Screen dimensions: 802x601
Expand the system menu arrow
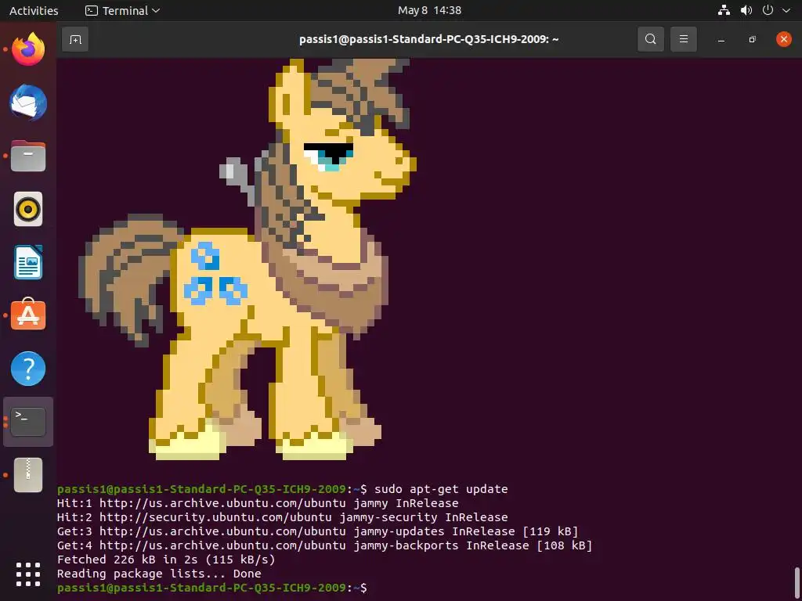pos(786,11)
